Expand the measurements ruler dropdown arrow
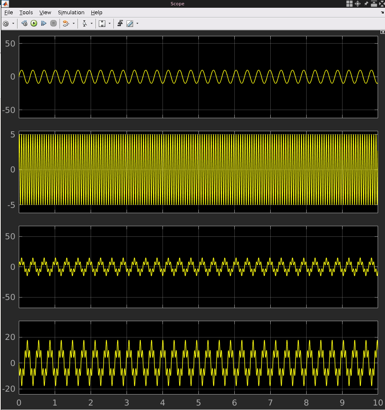Screen dimensions: 385x410 click(137, 24)
